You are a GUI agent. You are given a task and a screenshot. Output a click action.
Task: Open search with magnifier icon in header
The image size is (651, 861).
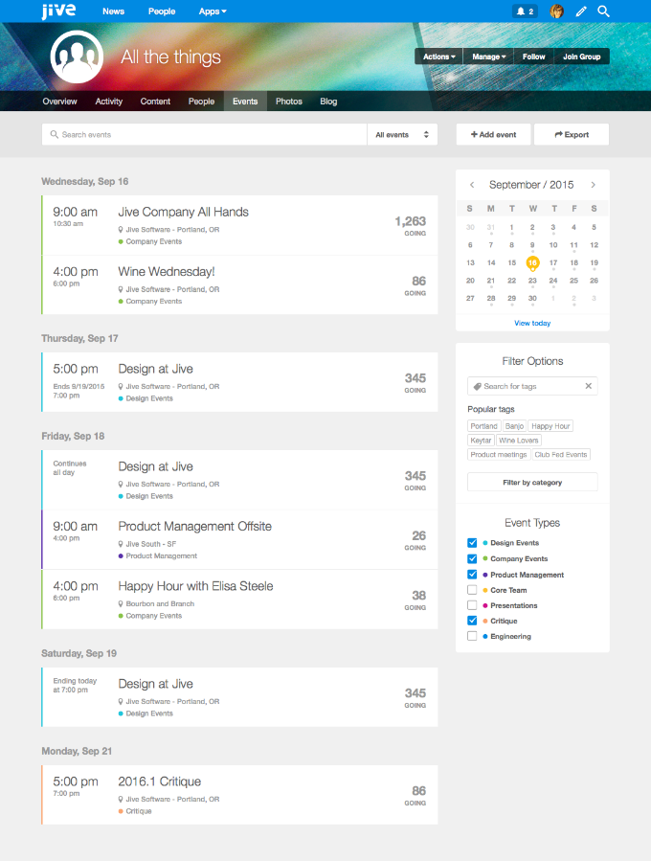click(x=603, y=11)
